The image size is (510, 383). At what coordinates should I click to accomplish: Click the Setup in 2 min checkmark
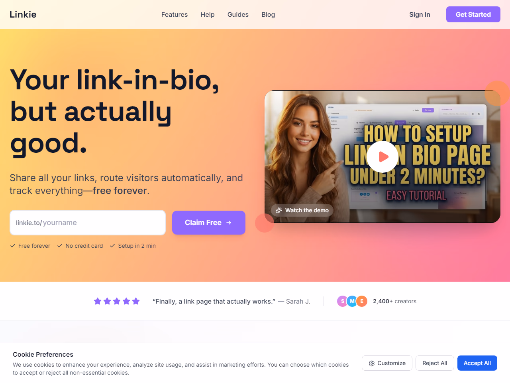tap(112, 246)
